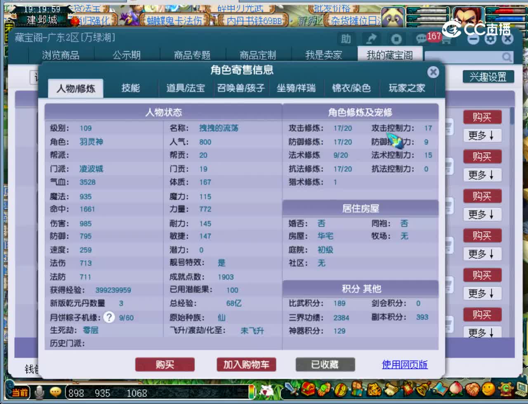
Task: Click the share arrow icon
Action: (371, 39)
